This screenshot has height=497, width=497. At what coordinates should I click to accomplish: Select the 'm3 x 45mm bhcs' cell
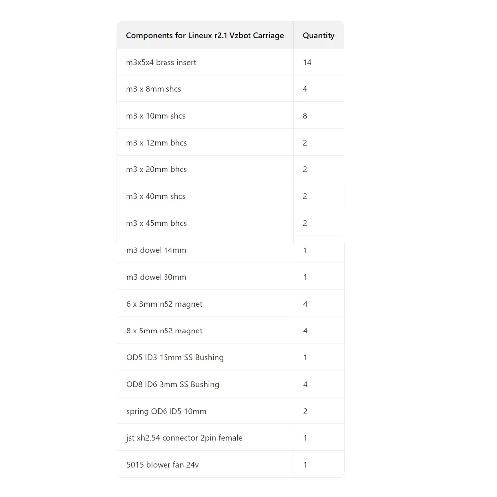(157, 223)
